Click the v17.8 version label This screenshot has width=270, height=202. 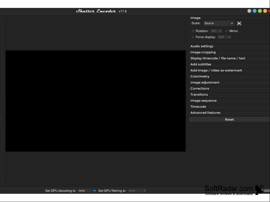[x=122, y=11]
